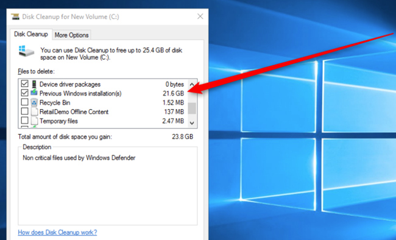Click the 2.47 MB size value

pyautogui.click(x=173, y=121)
